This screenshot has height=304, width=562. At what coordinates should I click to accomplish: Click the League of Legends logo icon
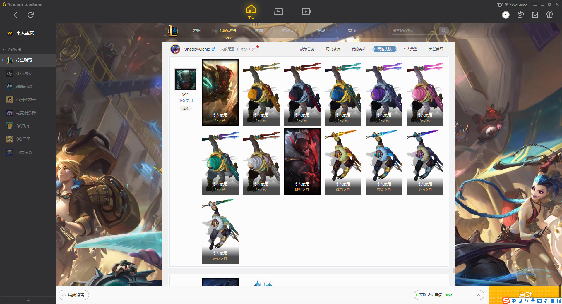(x=173, y=31)
